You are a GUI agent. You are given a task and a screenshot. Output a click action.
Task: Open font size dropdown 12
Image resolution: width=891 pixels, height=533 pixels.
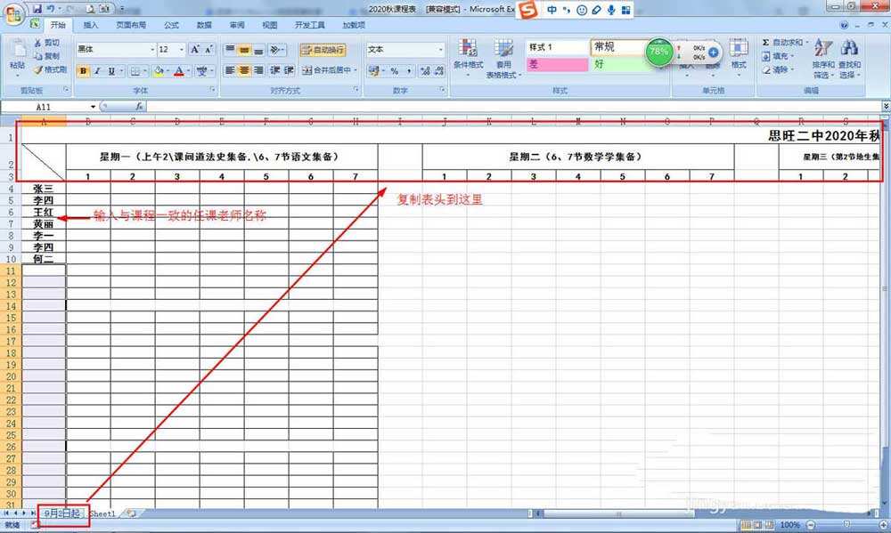pos(182,50)
